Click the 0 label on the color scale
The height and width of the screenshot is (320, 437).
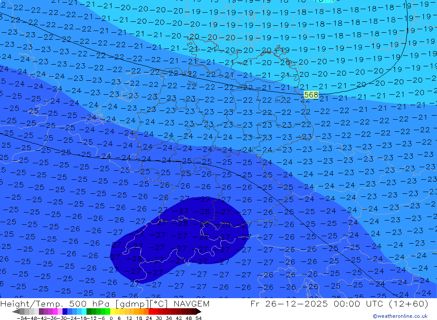[x=111, y=318]
